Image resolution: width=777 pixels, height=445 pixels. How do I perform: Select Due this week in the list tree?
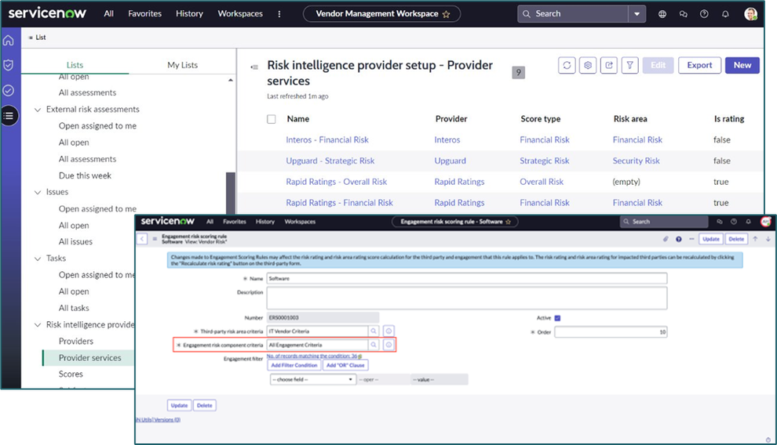pyautogui.click(x=85, y=175)
